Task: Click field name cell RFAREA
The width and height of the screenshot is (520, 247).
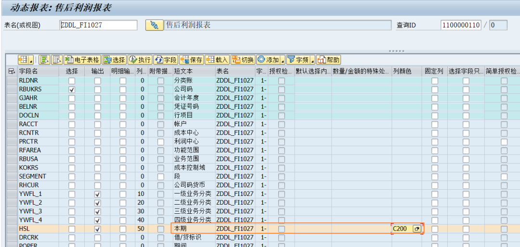Action: pyautogui.click(x=38, y=150)
